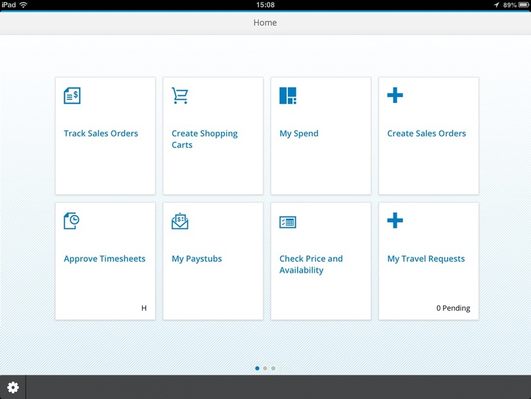531x399 pixels.
Task: Open the Approve Timesheets label
Action: click(104, 259)
